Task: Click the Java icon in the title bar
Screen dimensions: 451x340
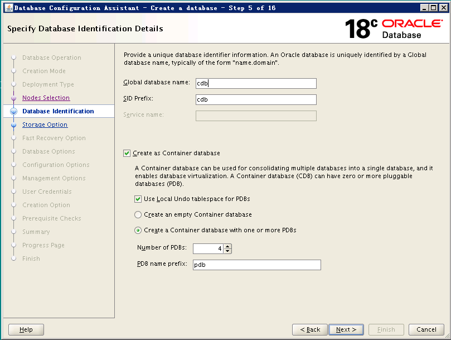Action: [x=9, y=8]
